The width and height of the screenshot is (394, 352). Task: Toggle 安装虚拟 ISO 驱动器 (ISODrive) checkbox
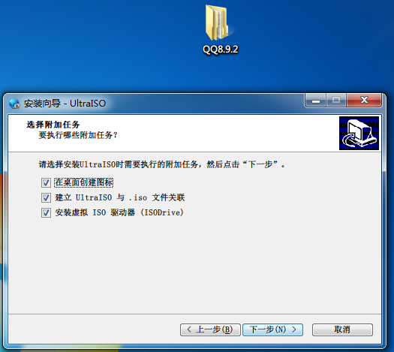click(x=46, y=213)
